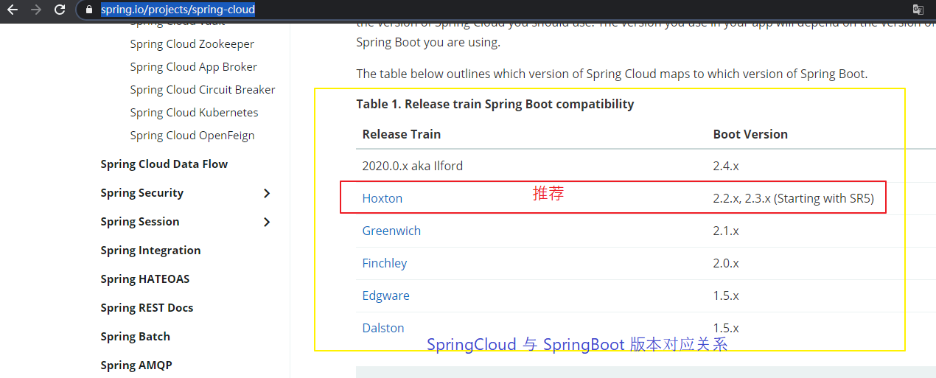The width and height of the screenshot is (936, 378).
Task: Select the spring.io address bar URL
Action: click(x=178, y=10)
